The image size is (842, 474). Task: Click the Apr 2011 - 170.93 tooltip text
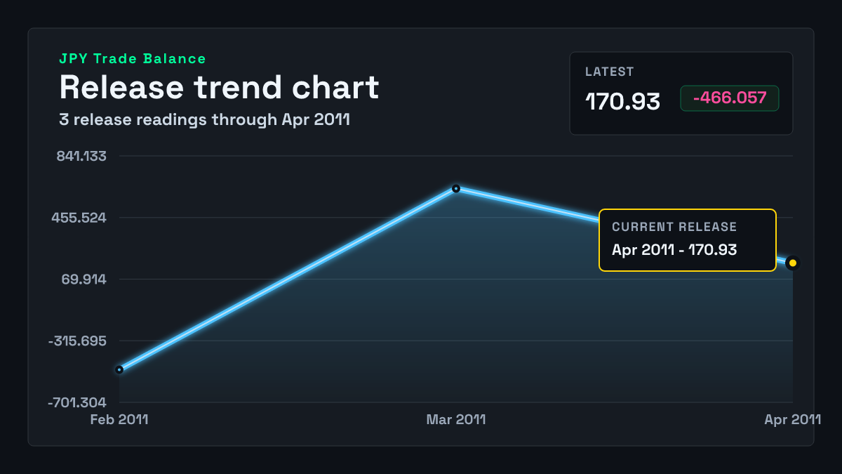[674, 249]
